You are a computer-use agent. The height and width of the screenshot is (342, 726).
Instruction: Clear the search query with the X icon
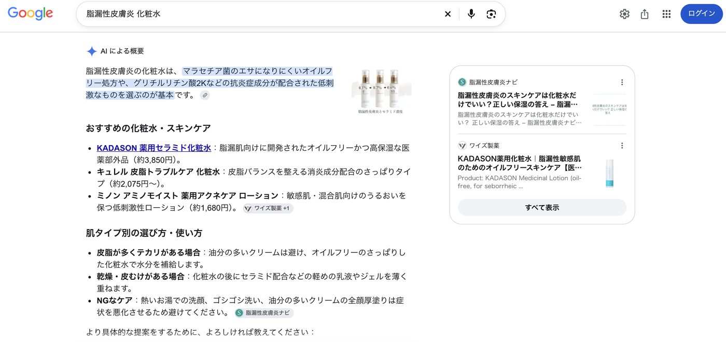448,14
